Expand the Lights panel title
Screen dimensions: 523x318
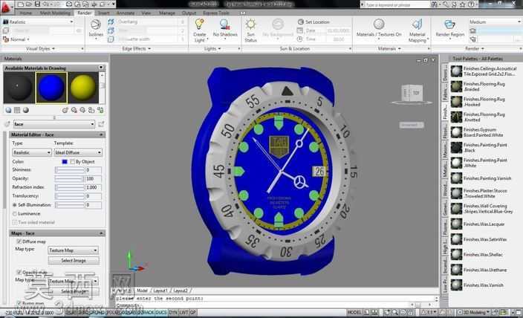tap(212, 49)
